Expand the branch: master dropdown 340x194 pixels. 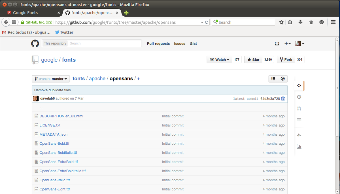coord(51,79)
